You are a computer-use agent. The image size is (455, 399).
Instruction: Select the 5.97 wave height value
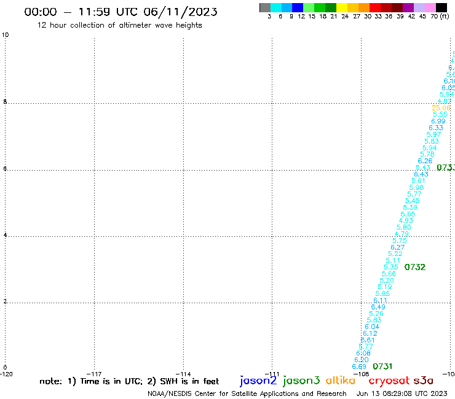point(433,134)
